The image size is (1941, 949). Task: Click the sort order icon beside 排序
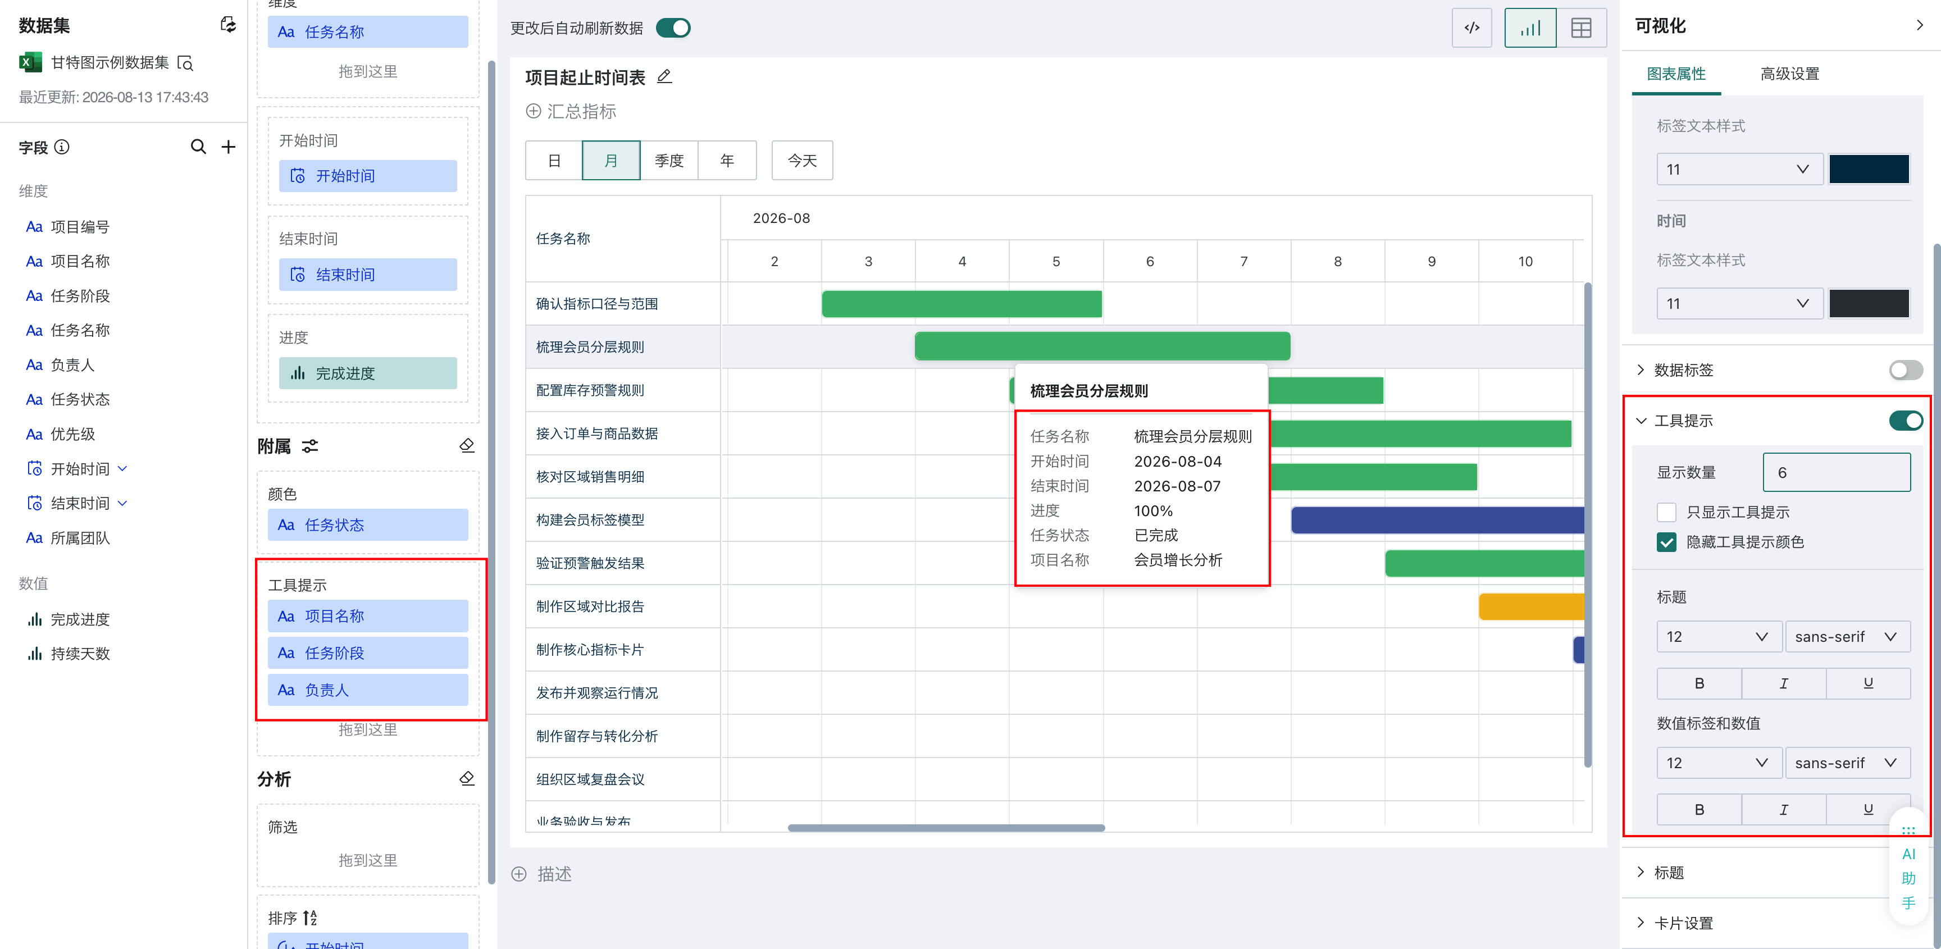click(x=309, y=918)
